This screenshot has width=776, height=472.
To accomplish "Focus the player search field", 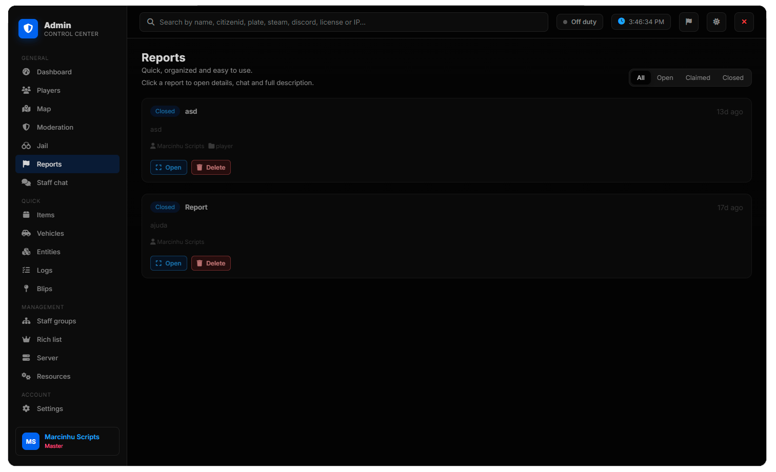I will 344,22.
